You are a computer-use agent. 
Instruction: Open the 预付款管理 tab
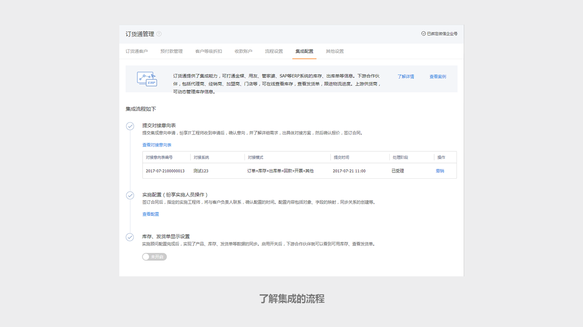171,52
